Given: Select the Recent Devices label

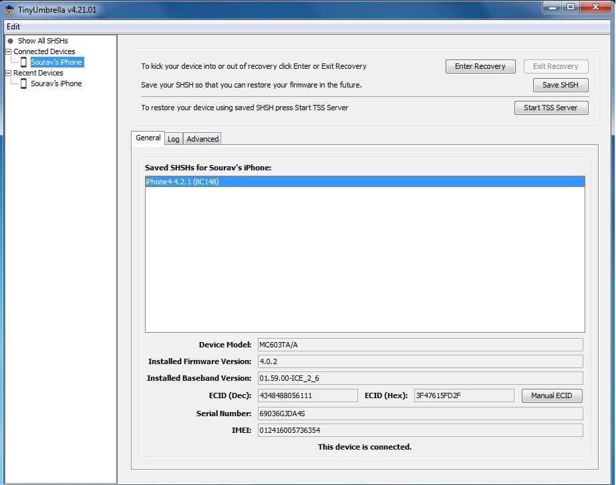Looking at the screenshot, I should (38, 73).
